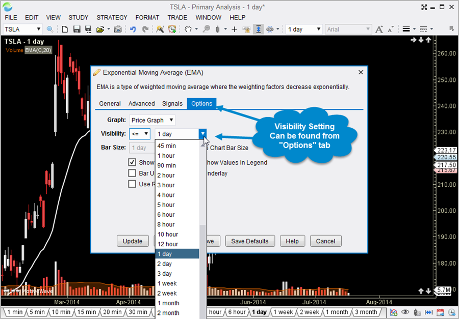This screenshot has width=459, height=319.
Task: Undo last action with blue arrow
Action: click(133, 29)
